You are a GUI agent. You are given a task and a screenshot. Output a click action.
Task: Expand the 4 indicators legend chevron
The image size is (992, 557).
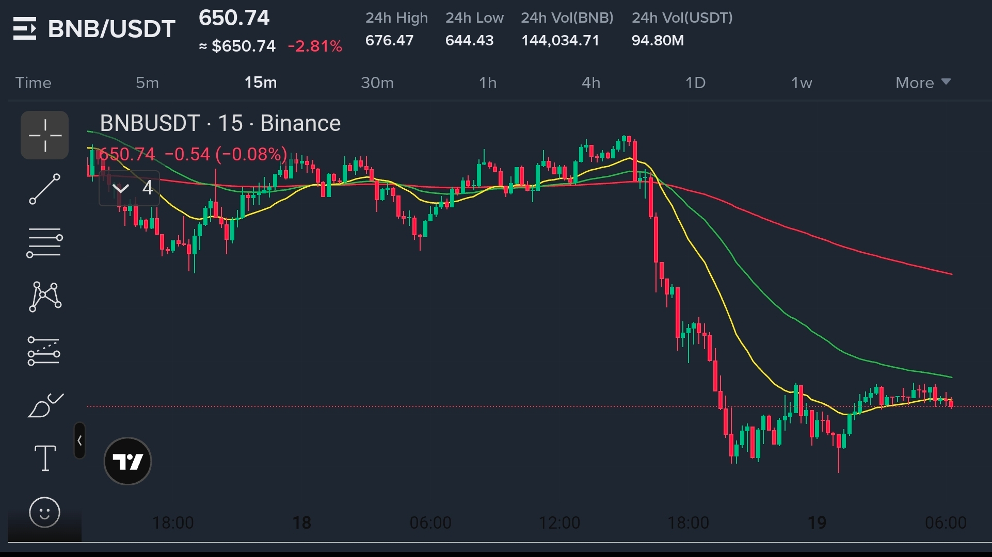[x=121, y=188]
